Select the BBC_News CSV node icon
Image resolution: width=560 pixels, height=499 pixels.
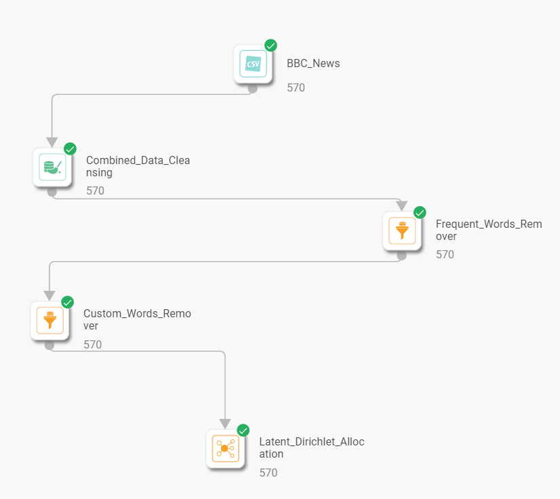coord(253,64)
